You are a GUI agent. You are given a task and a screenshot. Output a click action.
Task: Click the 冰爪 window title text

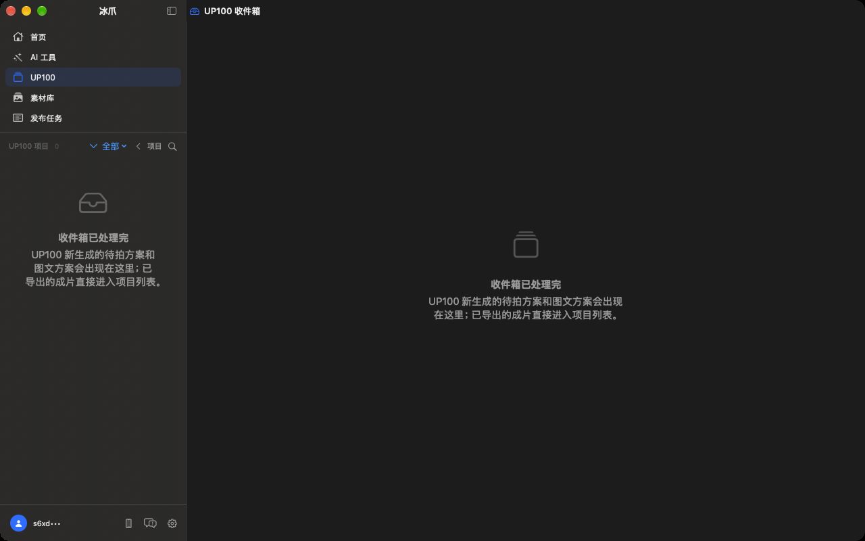coord(107,11)
